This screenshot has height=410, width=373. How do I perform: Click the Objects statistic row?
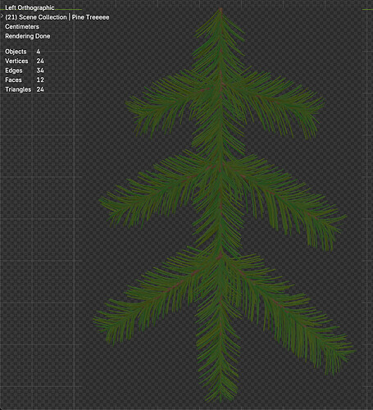(x=23, y=52)
